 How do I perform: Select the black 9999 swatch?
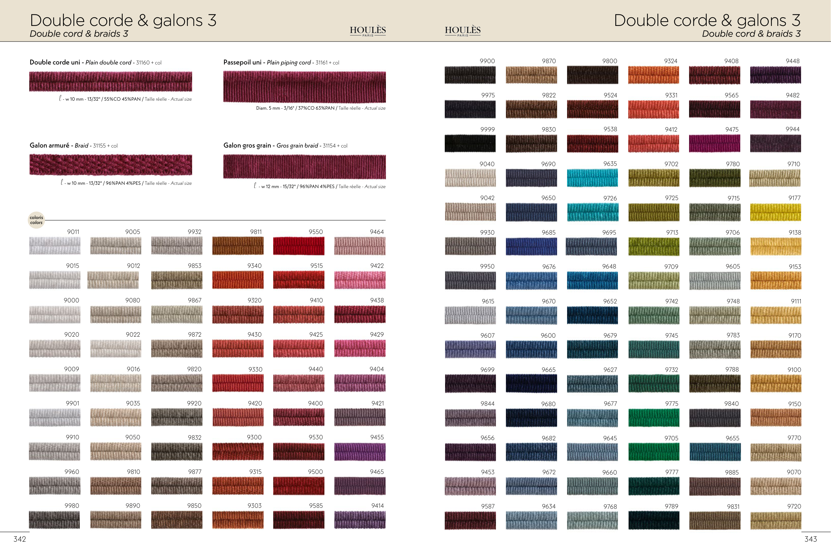[470, 144]
